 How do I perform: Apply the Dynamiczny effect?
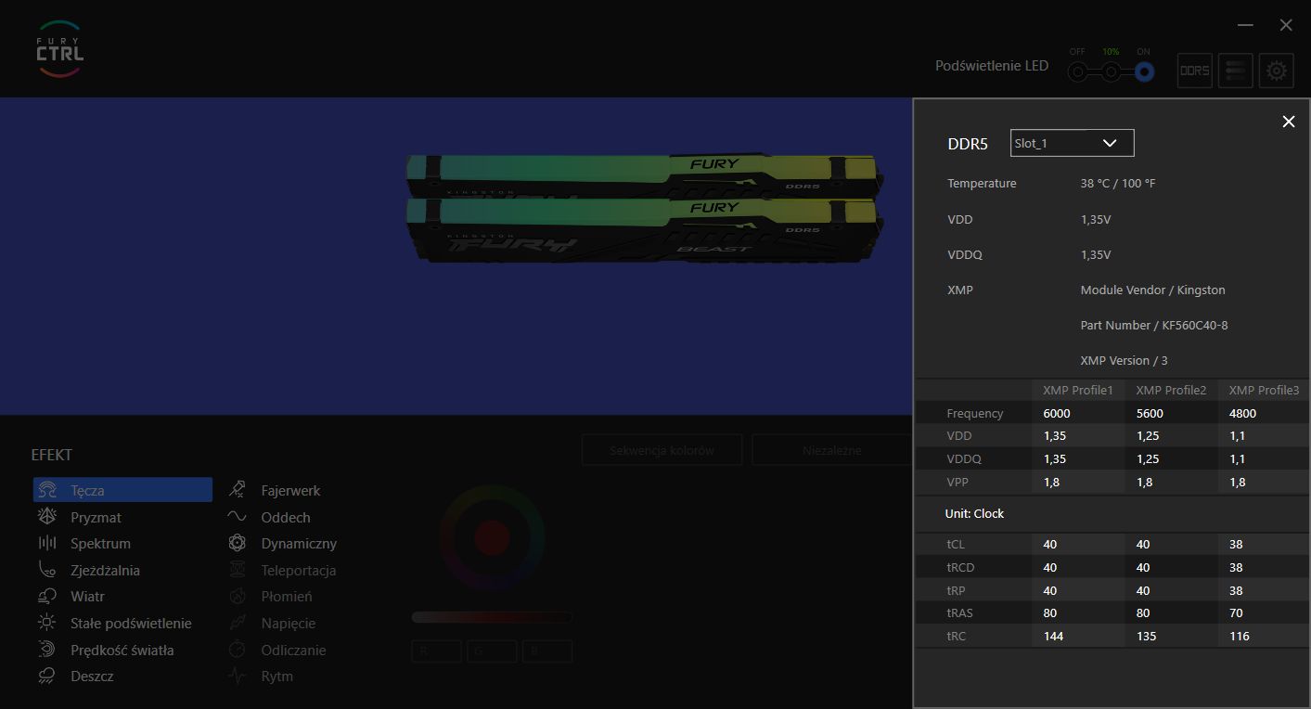coord(299,543)
